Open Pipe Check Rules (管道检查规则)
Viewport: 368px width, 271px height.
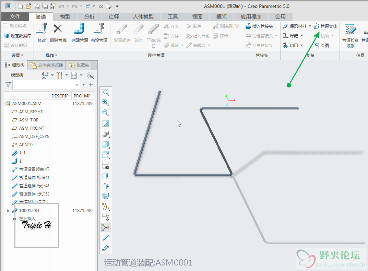350,36
